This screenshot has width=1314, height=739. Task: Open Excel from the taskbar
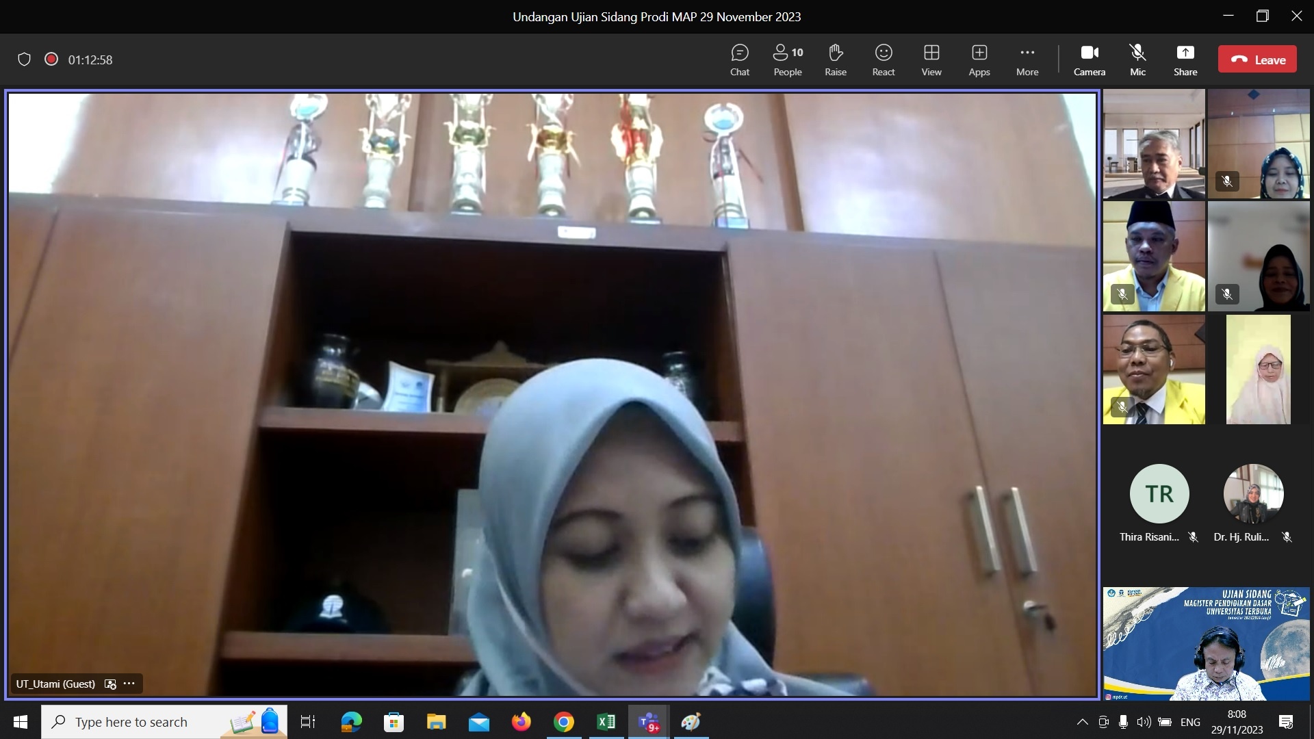[606, 722]
